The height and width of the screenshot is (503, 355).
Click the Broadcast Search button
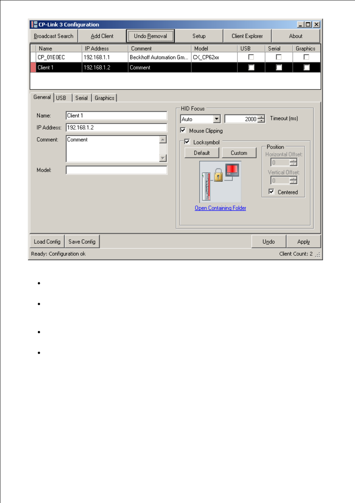click(54, 36)
